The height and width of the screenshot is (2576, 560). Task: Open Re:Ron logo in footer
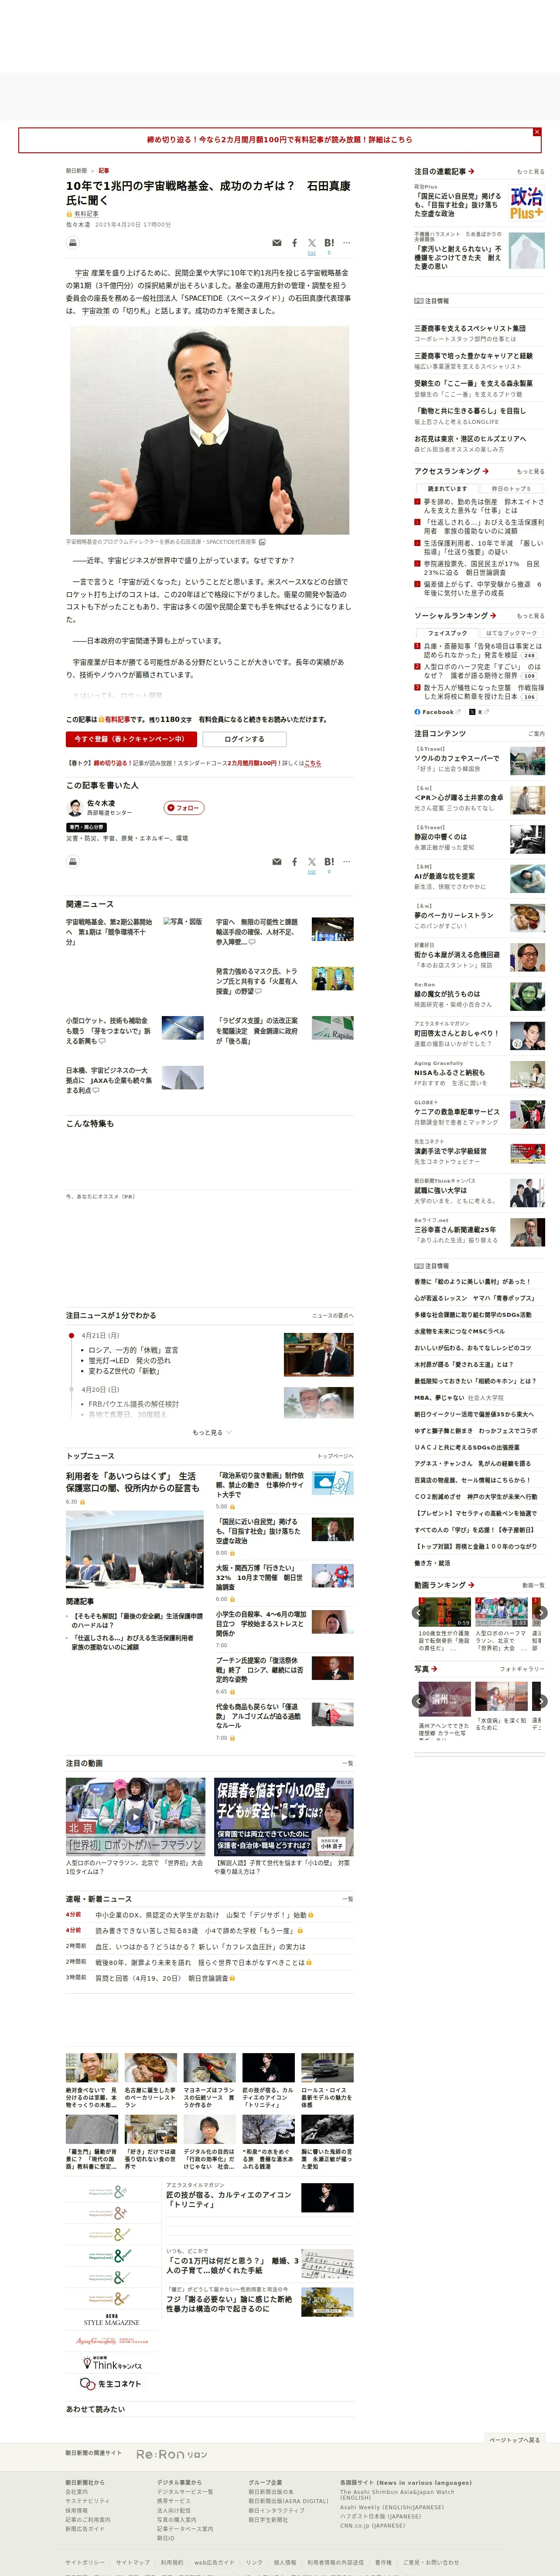click(172, 2454)
